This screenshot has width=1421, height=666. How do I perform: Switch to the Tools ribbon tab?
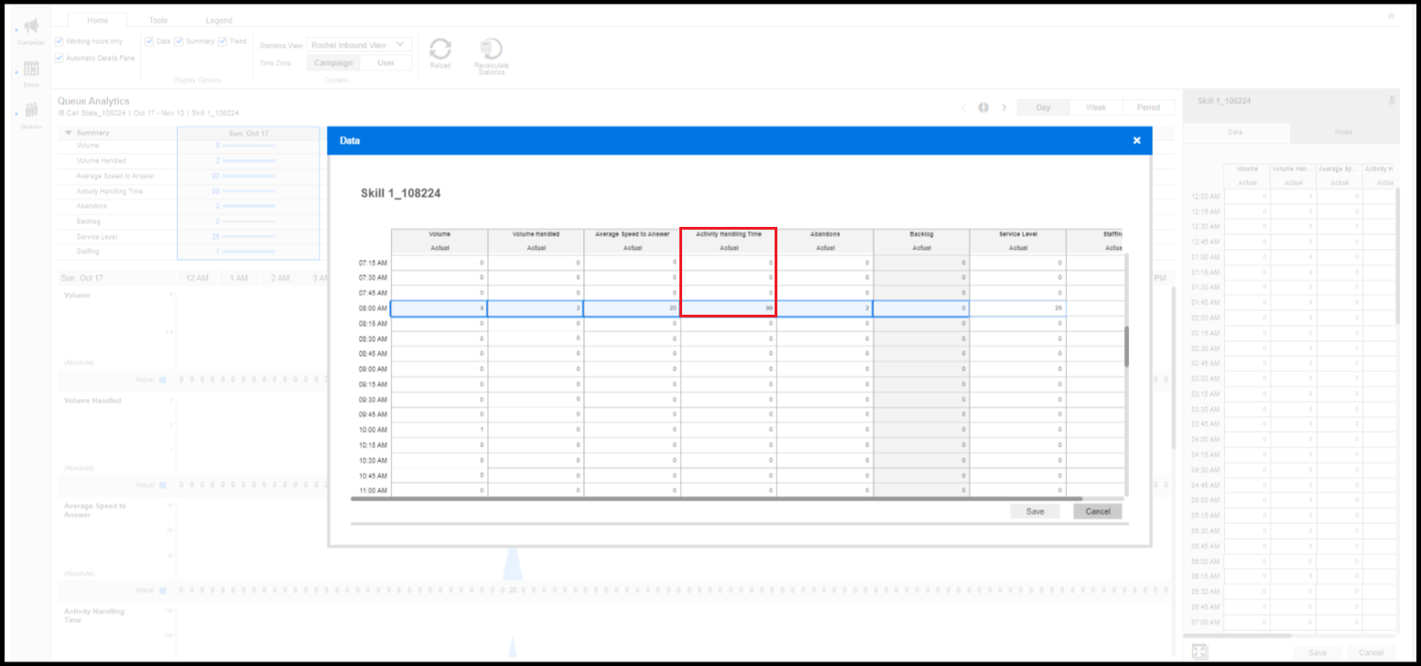158,20
